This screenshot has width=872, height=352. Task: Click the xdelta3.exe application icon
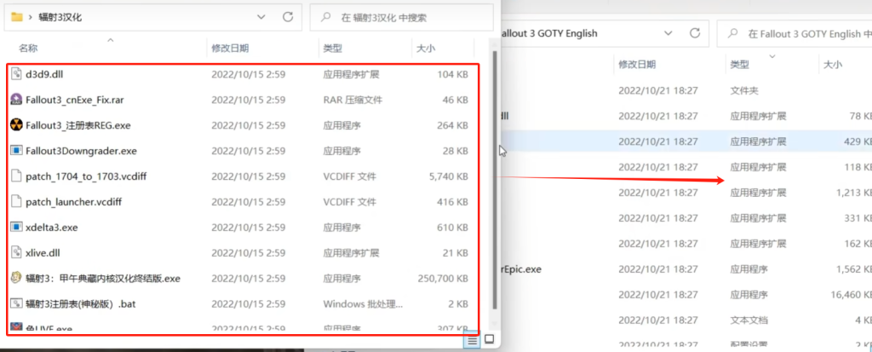coord(16,228)
